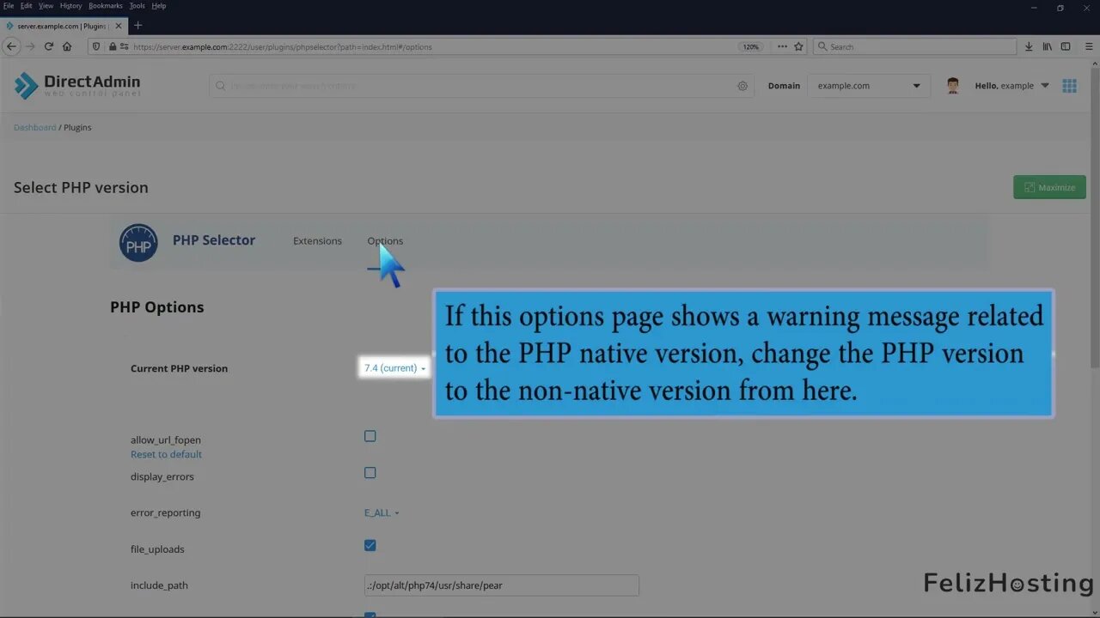The width and height of the screenshot is (1100, 618).
Task: Open the View menu
Action: coord(46,6)
